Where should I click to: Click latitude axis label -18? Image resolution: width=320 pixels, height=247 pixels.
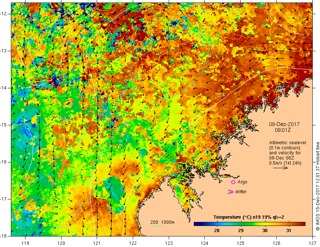coord(4,236)
